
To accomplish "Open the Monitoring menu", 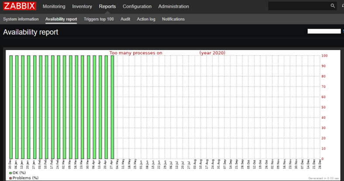I will pyautogui.click(x=54, y=7).
